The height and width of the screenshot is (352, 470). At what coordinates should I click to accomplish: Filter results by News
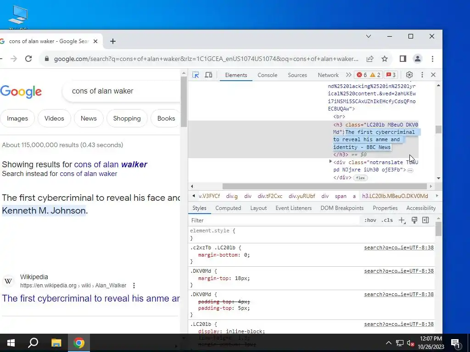click(x=89, y=118)
